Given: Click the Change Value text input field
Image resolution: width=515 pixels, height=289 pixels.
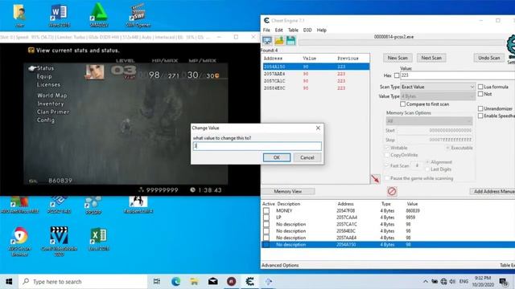Looking at the screenshot, I should point(257,146).
